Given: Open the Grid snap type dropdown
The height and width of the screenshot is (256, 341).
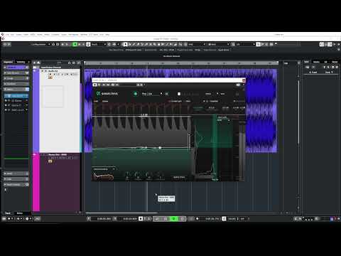Looking at the screenshot, I should [x=197, y=44].
